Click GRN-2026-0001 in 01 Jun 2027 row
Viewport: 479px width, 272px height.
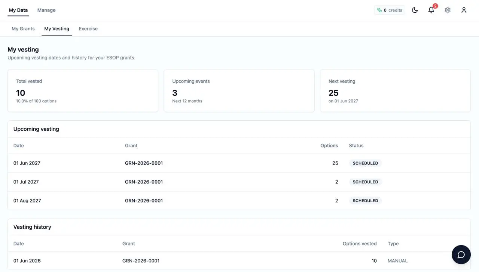tap(144, 163)
